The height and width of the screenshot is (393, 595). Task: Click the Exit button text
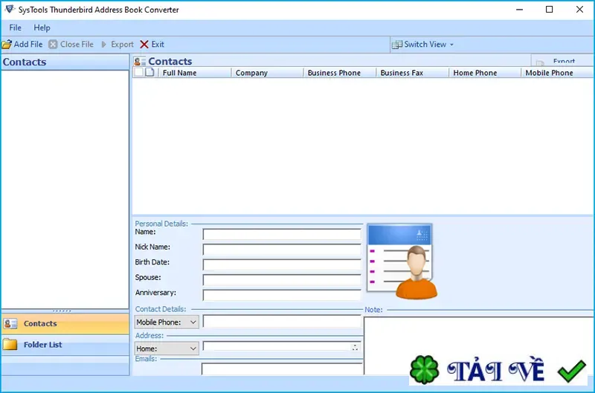tap(158, 45)
